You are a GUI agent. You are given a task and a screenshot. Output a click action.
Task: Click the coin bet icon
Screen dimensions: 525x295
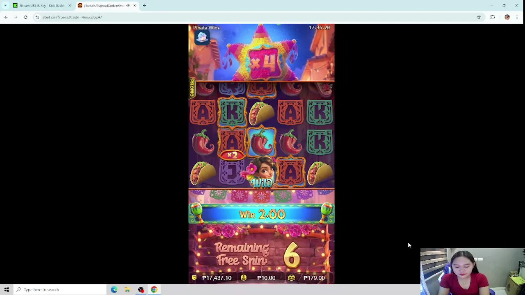(244, 278)
